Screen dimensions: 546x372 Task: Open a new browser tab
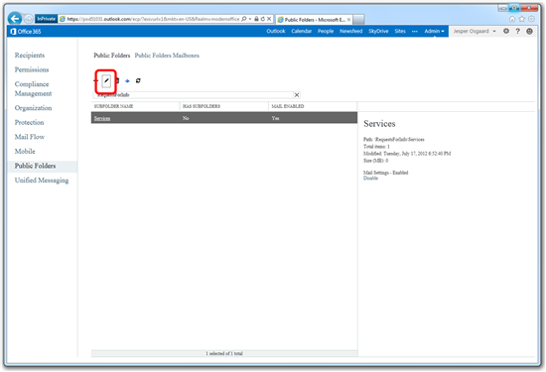click(358, 19)
